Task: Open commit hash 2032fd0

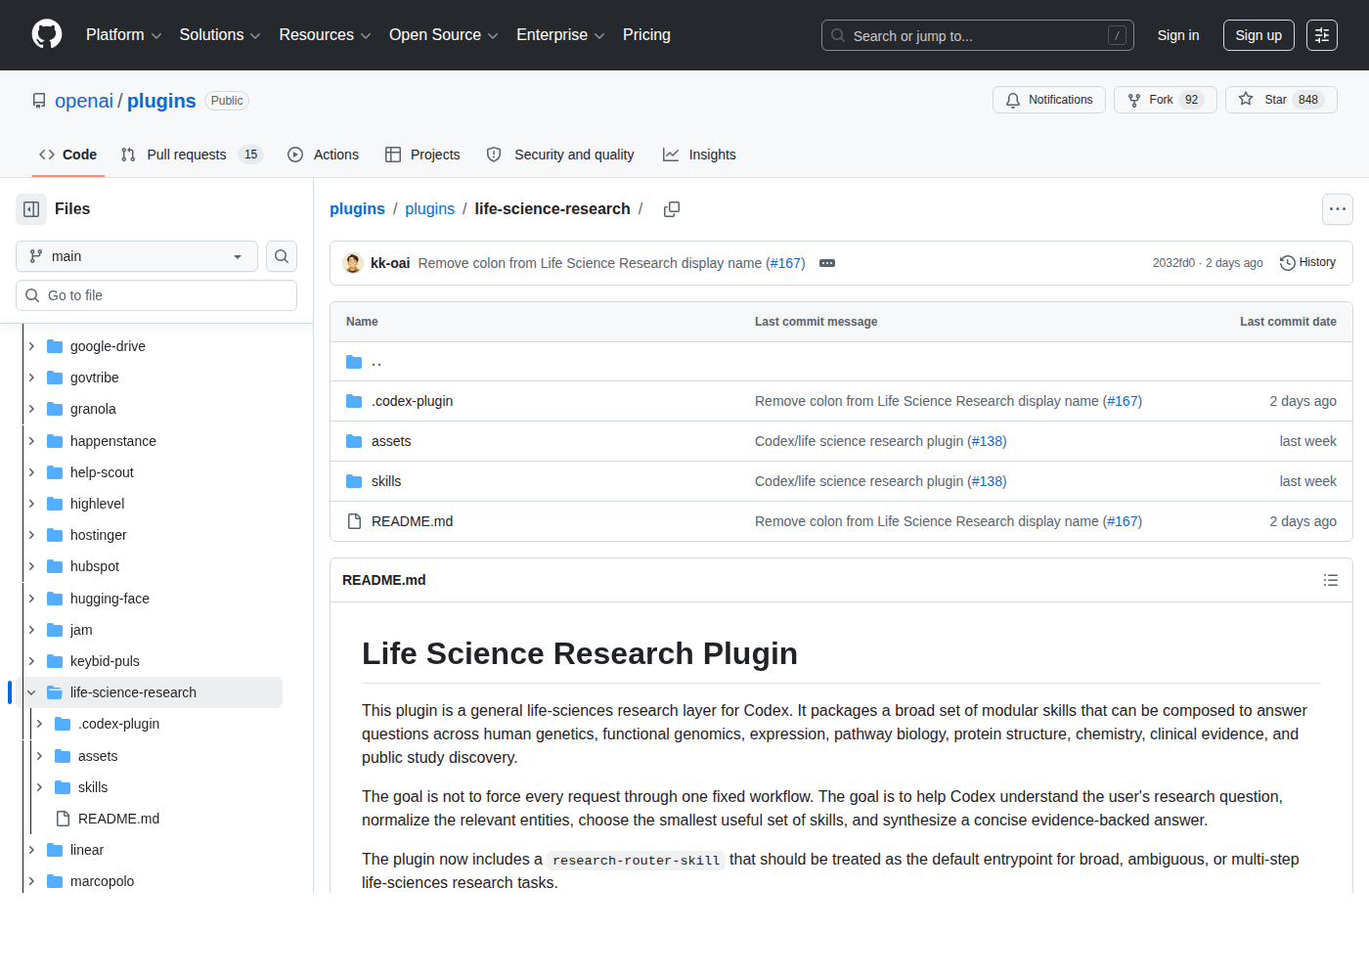Action: [1173, 263]
